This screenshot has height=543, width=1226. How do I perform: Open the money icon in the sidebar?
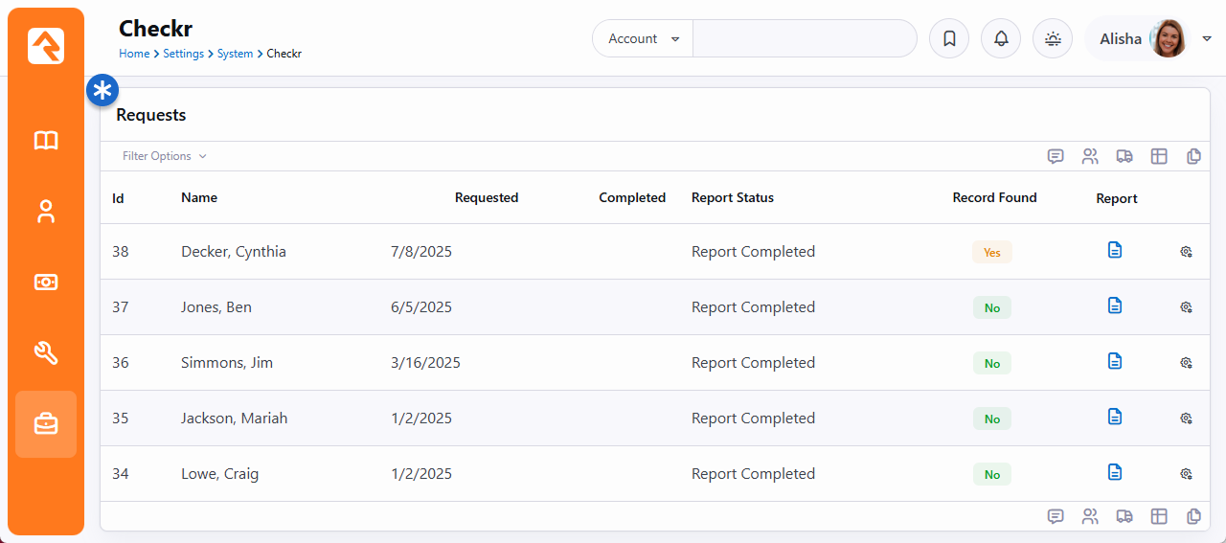(46, 283)
